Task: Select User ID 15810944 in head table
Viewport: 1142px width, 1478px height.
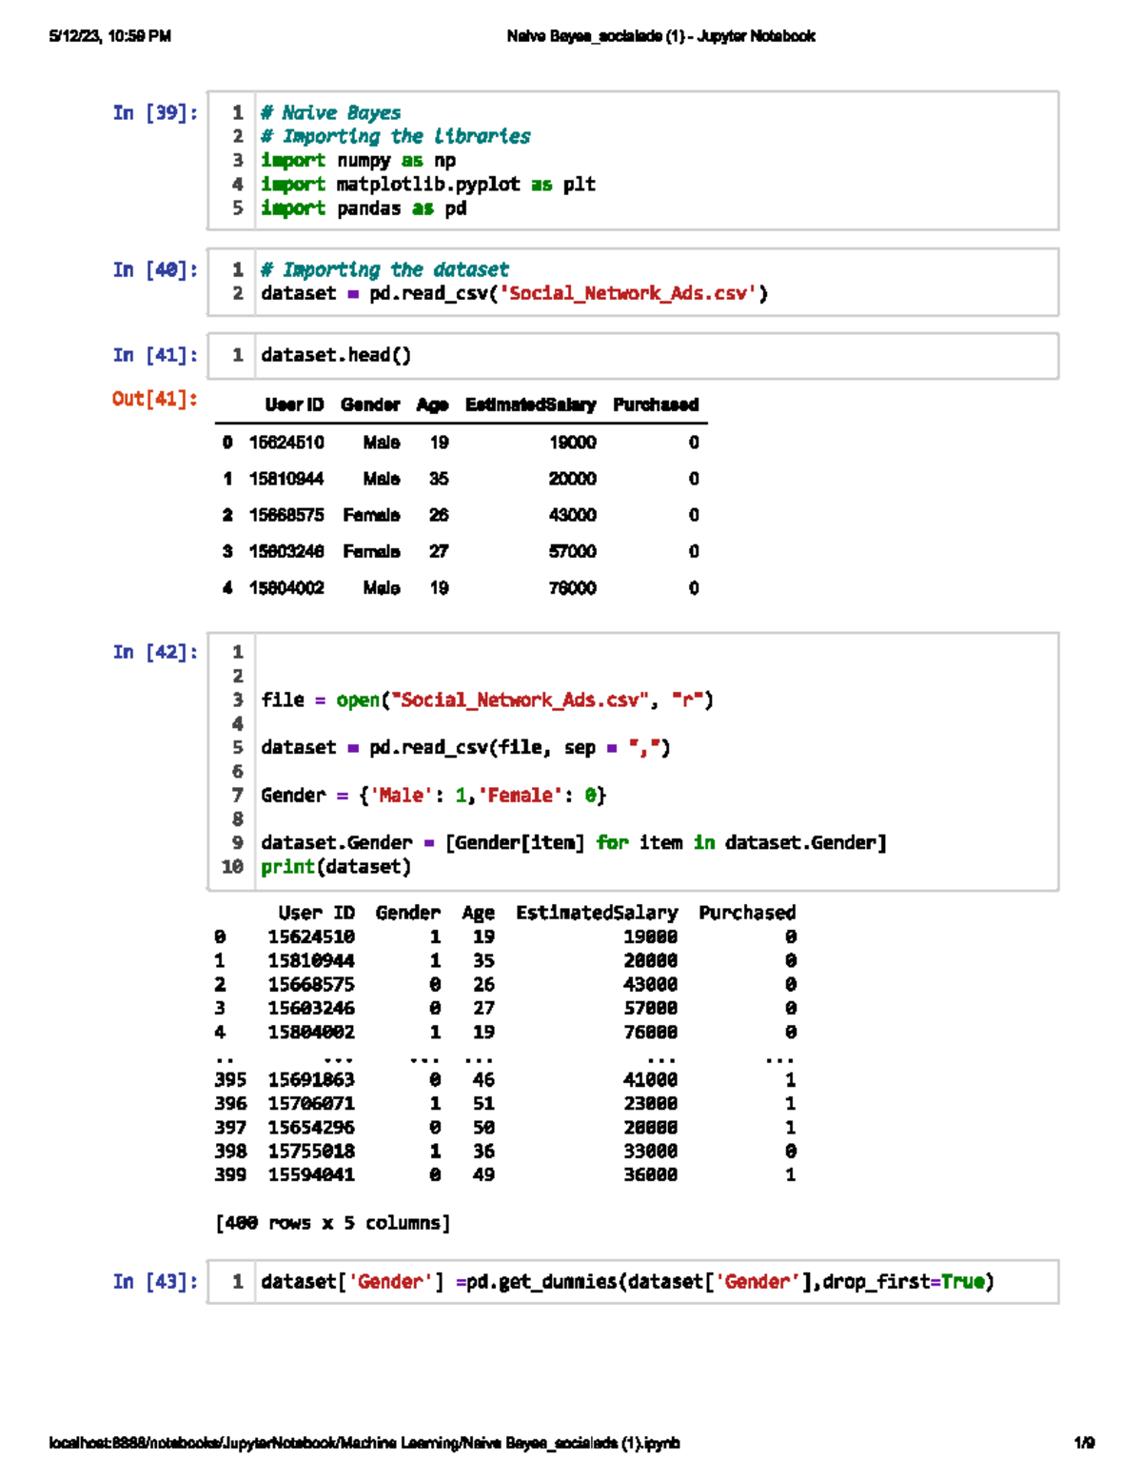Action: click(286, 479)
